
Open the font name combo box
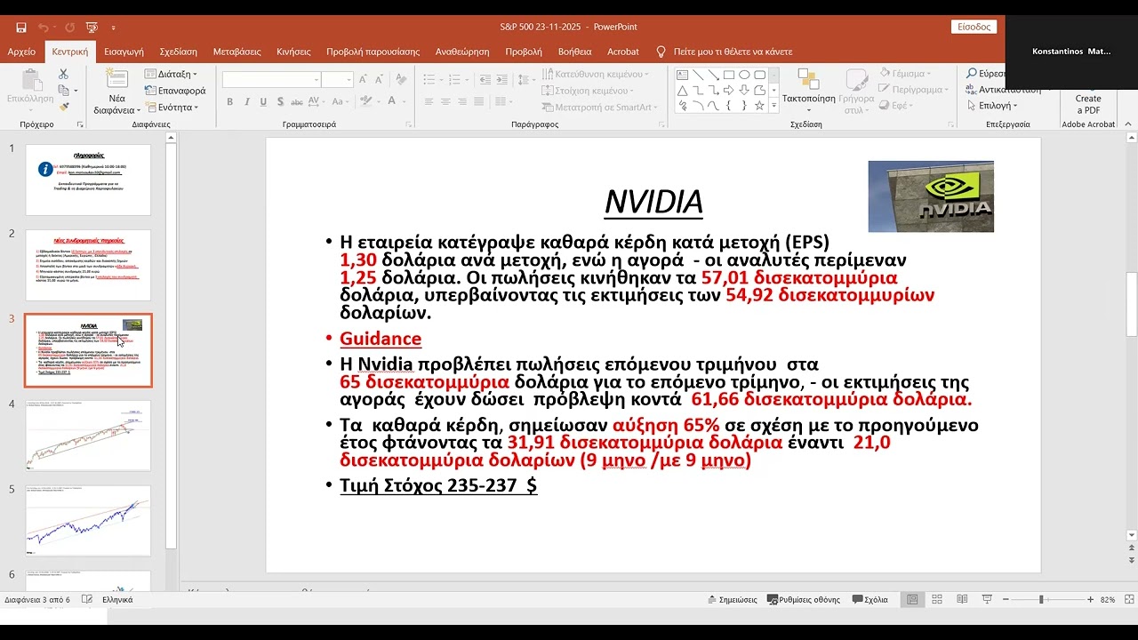click(x=271, y=80)
